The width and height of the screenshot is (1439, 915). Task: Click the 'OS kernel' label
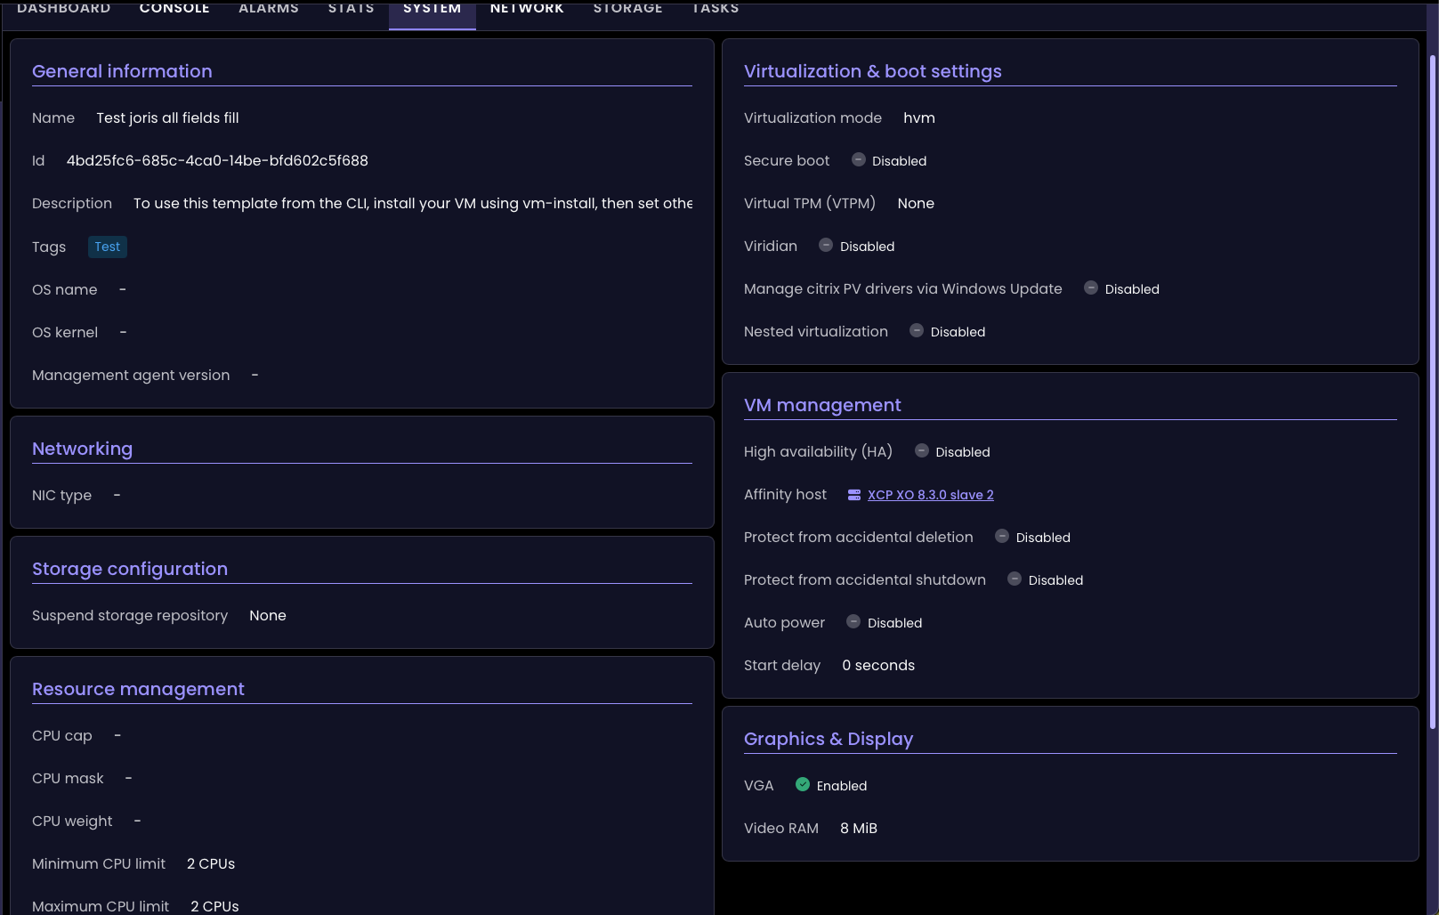click(65, 333)
